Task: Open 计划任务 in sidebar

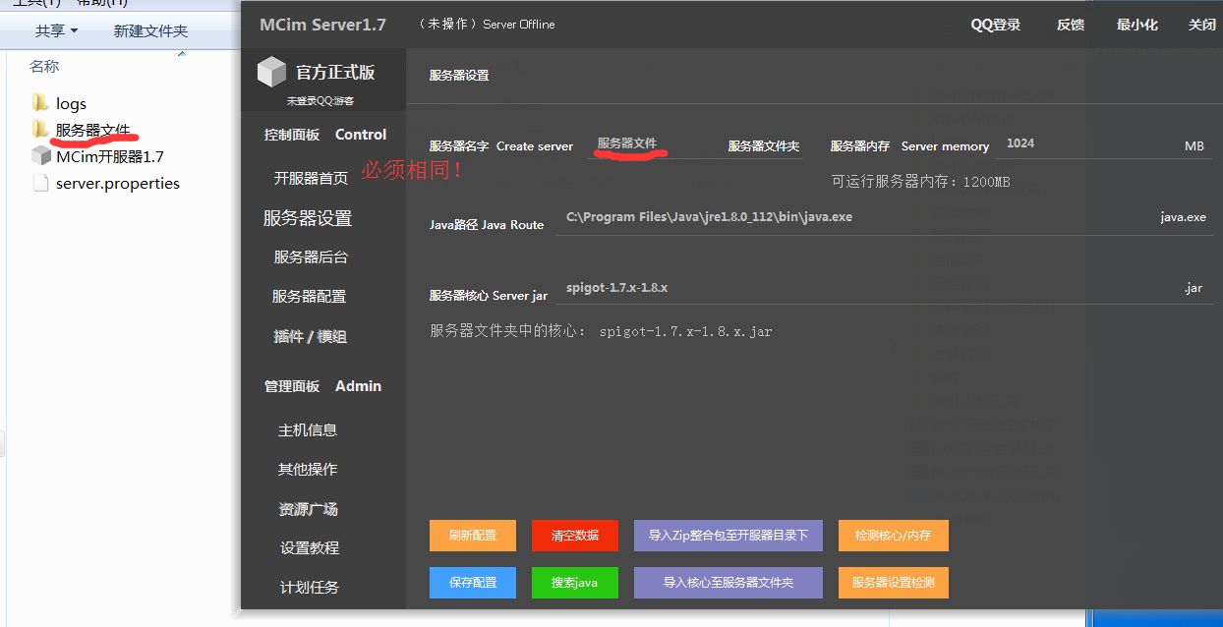Action: pos(310,587)
